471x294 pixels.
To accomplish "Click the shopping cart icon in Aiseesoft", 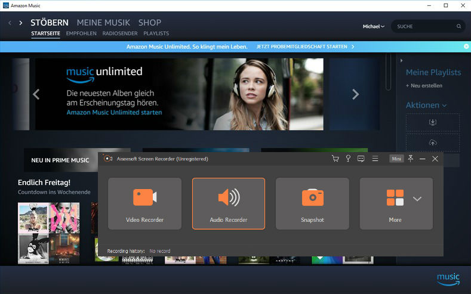I will pyautogui.click(x=335, y=159).
